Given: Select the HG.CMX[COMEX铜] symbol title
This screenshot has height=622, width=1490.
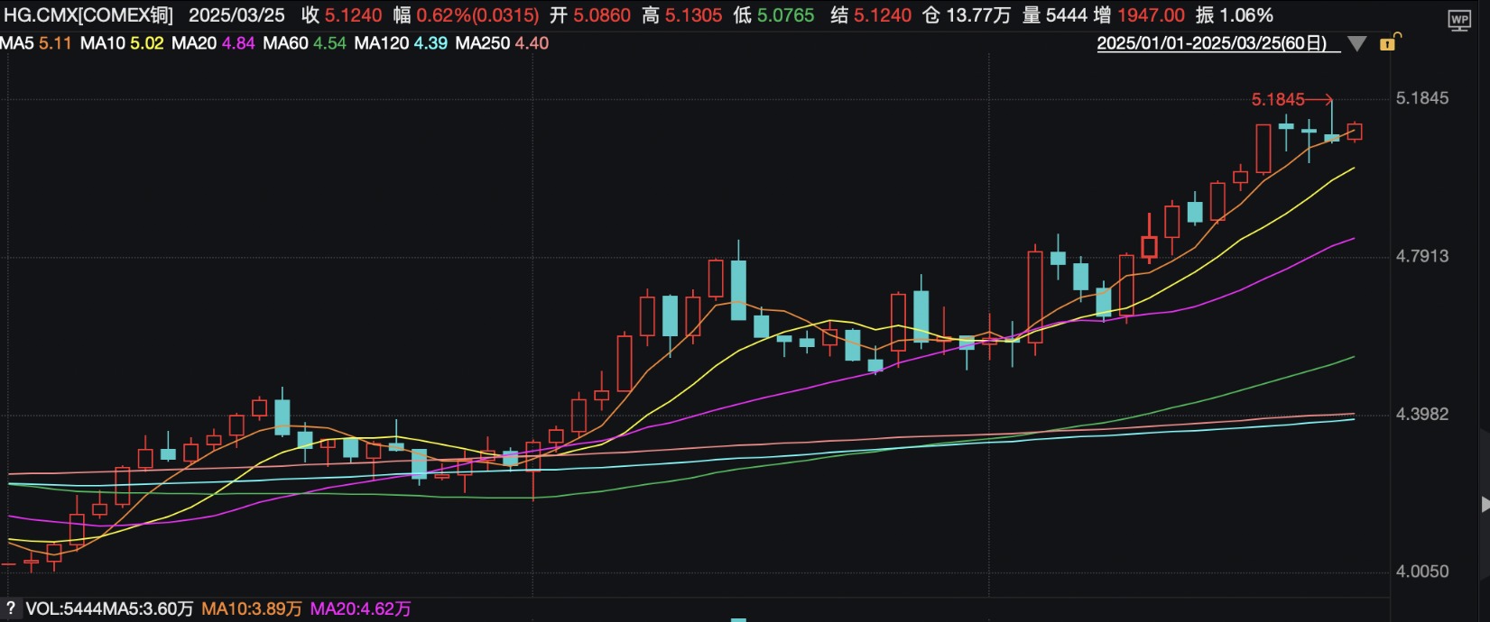Looking at the screenshot, I should click(x=88, y=15).
